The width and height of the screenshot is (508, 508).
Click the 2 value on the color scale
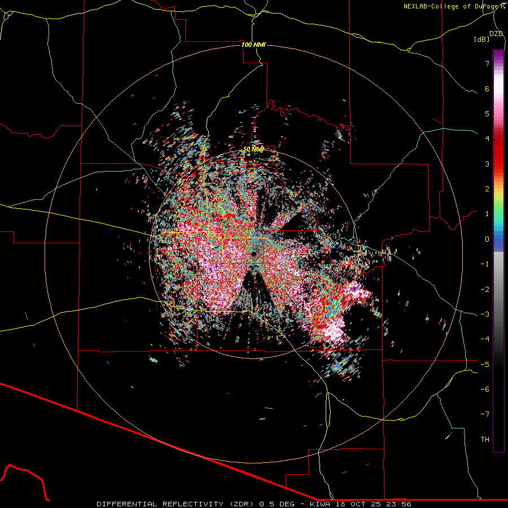tap(487, 189)
